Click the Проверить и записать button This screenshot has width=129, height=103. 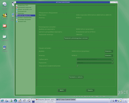pos(76,77)
